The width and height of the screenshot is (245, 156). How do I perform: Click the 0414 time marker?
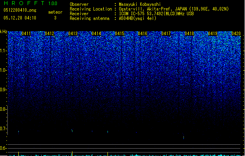96,34
